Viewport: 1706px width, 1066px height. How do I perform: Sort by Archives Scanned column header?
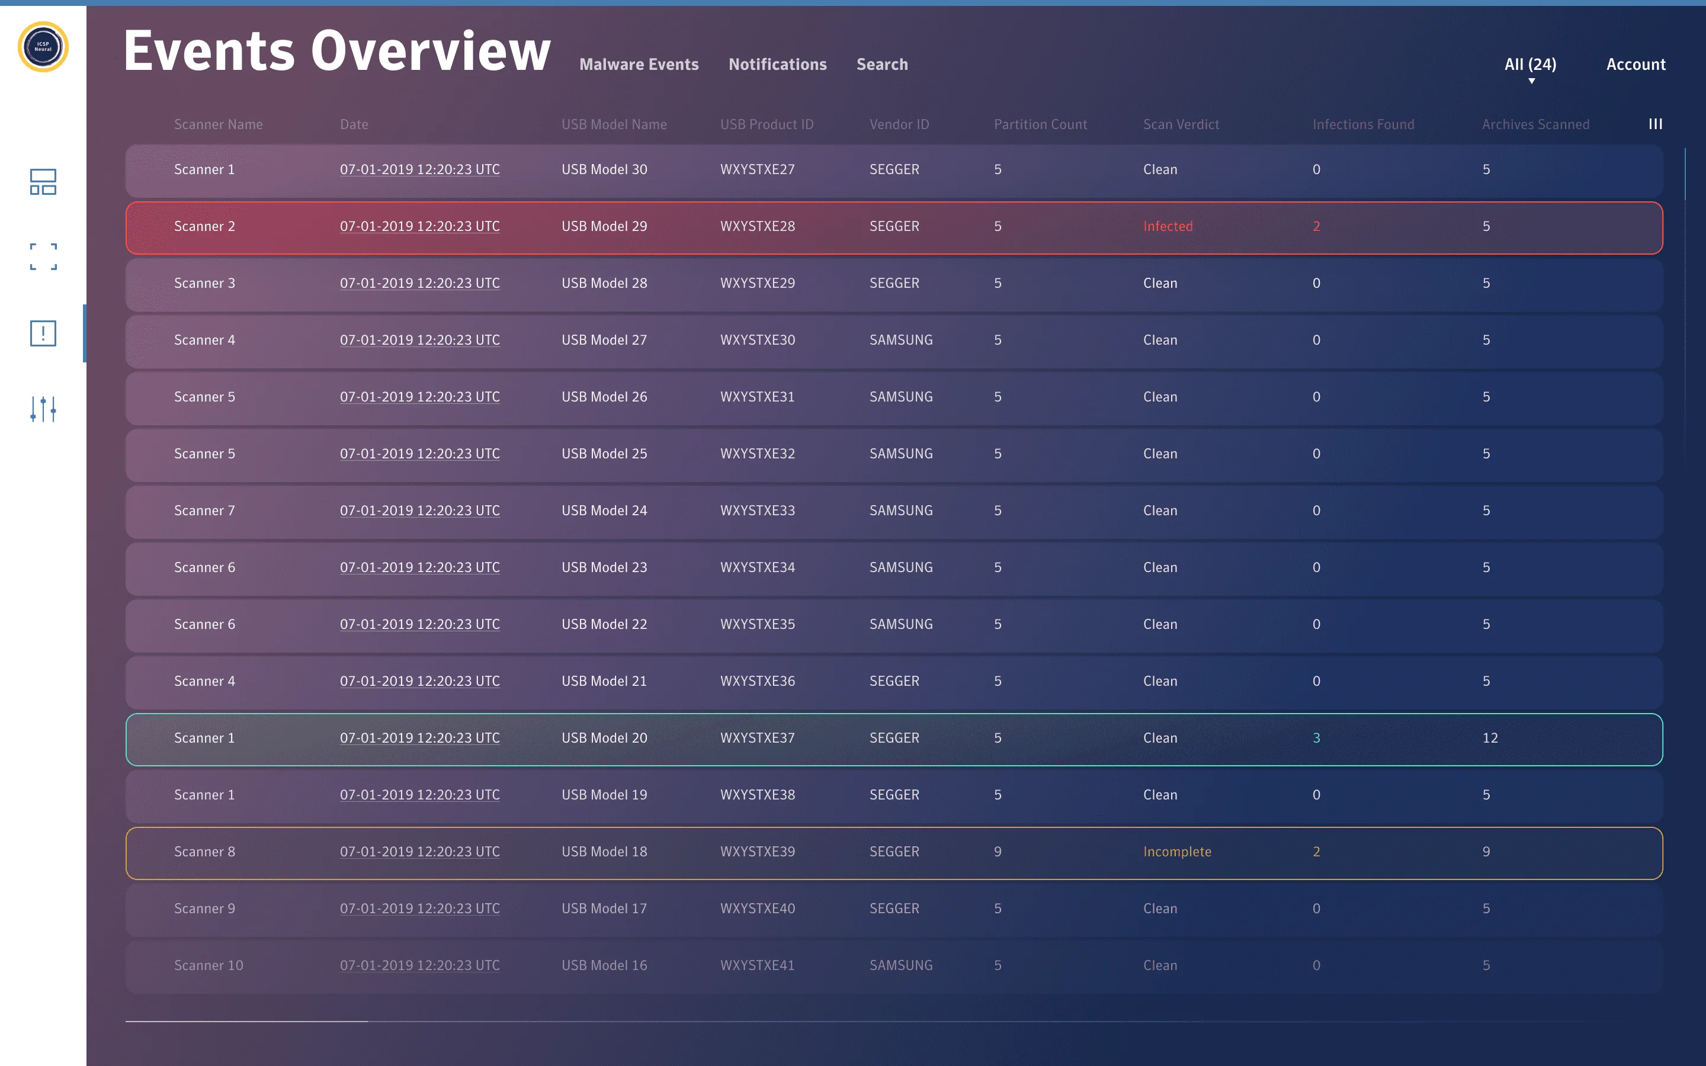point(1535,124)
